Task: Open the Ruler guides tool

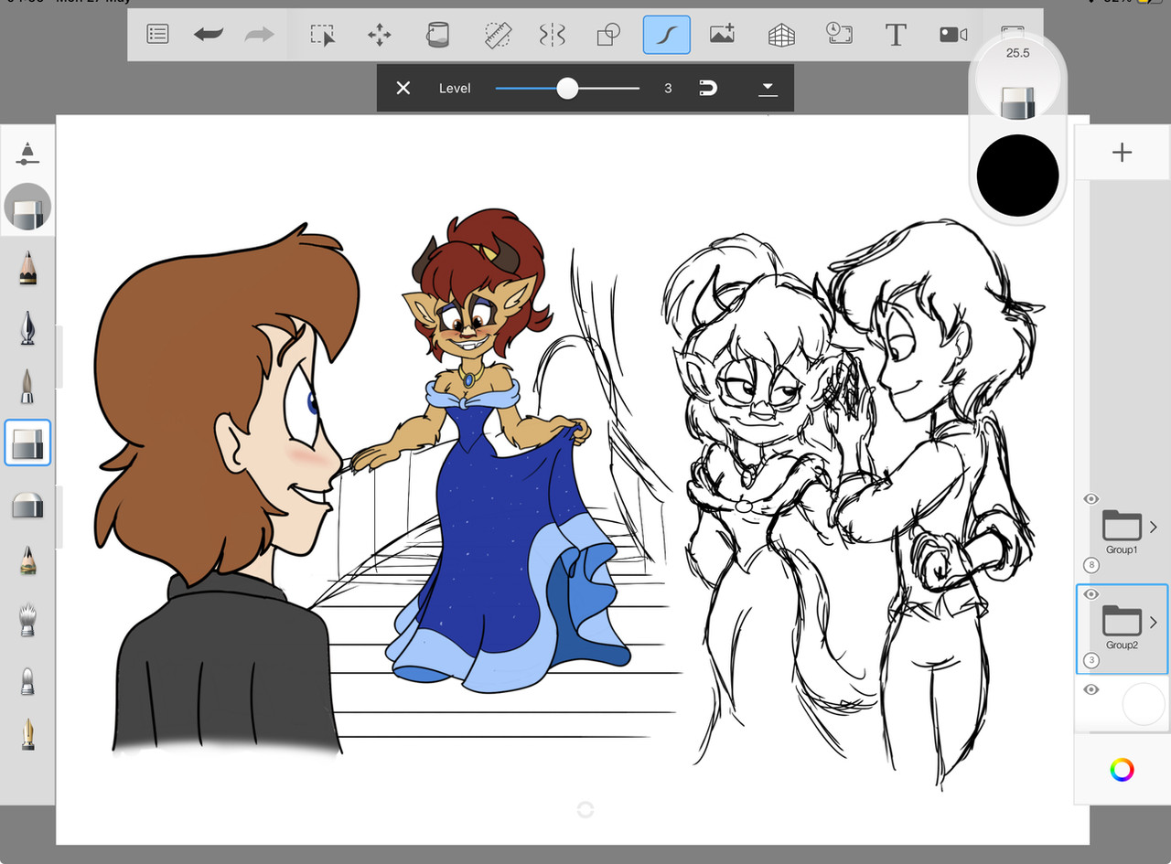Action: tap(497, 35)
